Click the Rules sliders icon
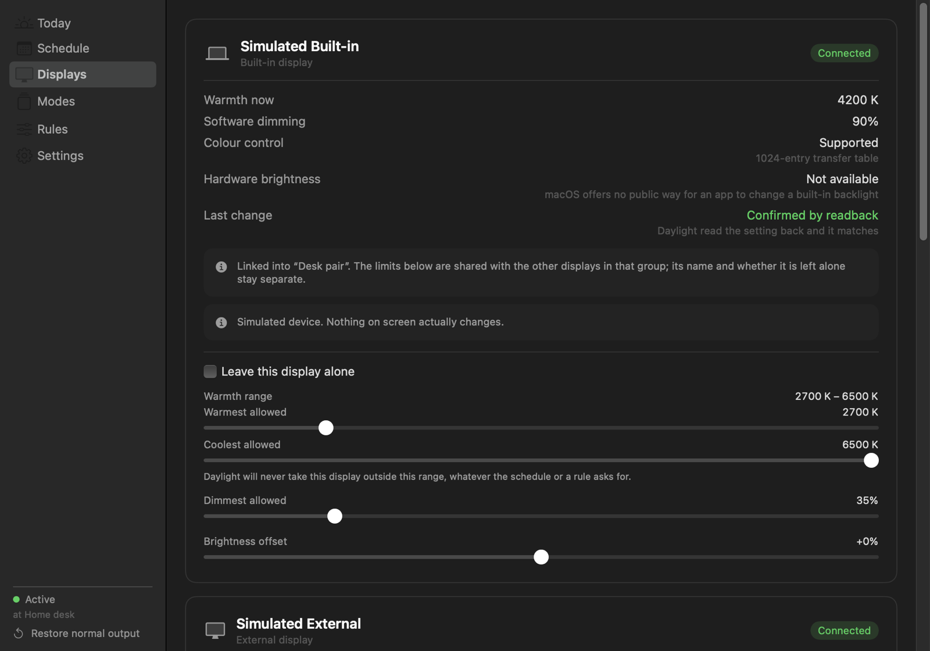Viewport: 930px width, 651px height. (x=24, y=129)
